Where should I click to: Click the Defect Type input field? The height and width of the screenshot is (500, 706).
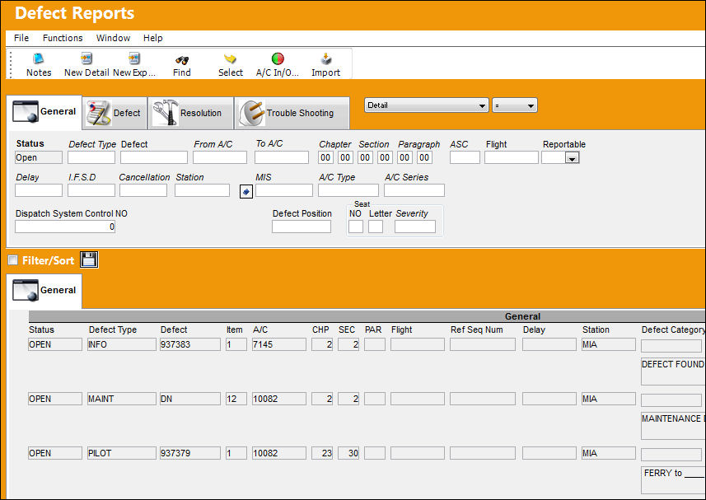click(91, 157)
